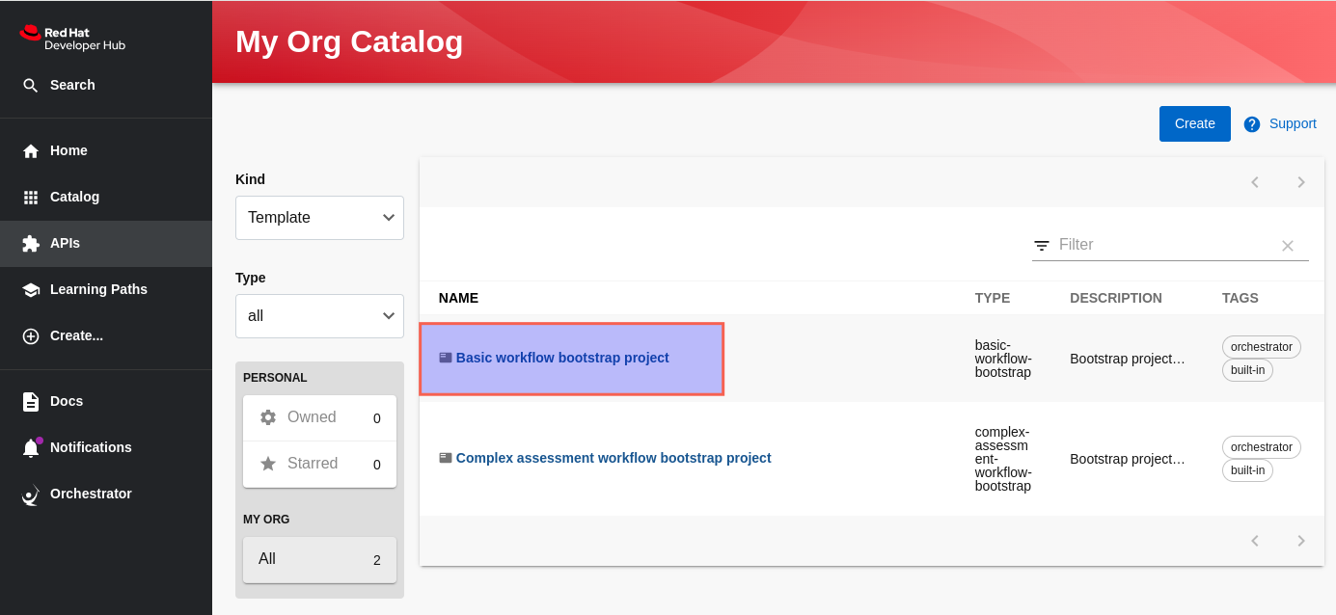Open Docs from the sidebar
The height and width of the screenshot is (615, 1336).
click(x=106, y=401)
